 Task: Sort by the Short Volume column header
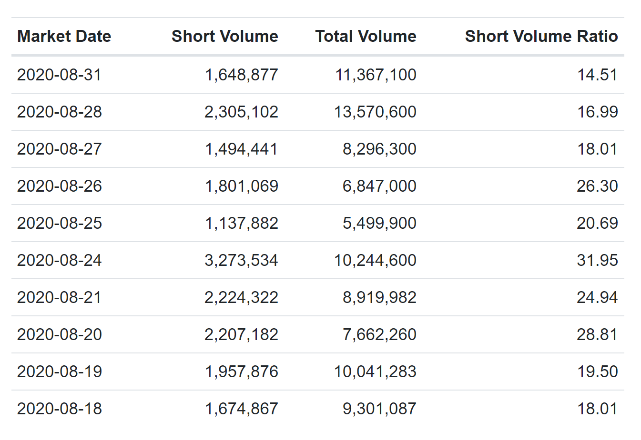tap(224, 36)
